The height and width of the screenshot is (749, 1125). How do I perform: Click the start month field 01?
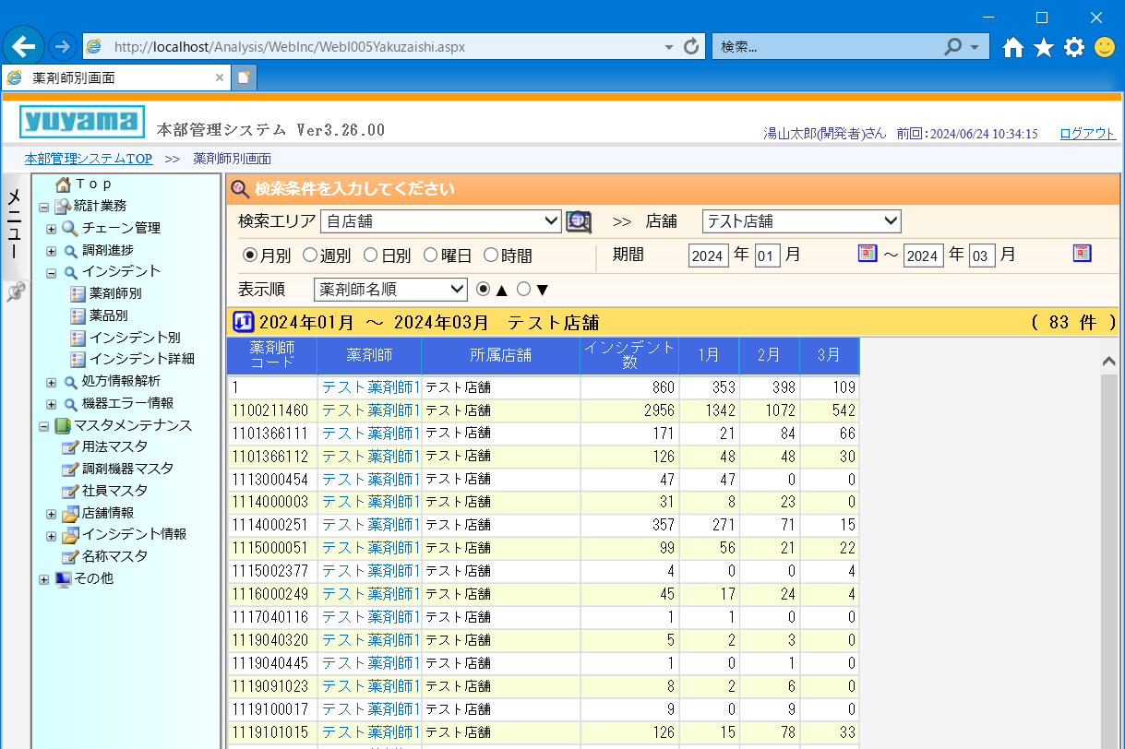(x=768, y=256)
